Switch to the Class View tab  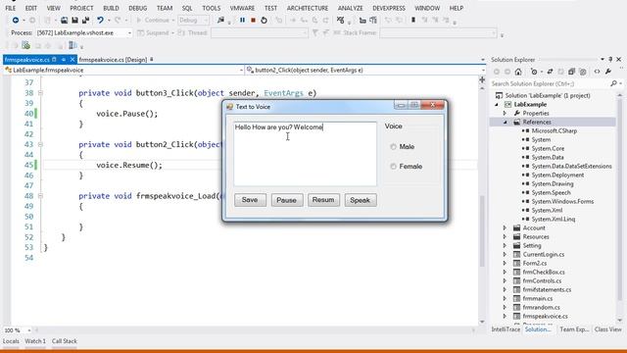click(x=607, y=329)
